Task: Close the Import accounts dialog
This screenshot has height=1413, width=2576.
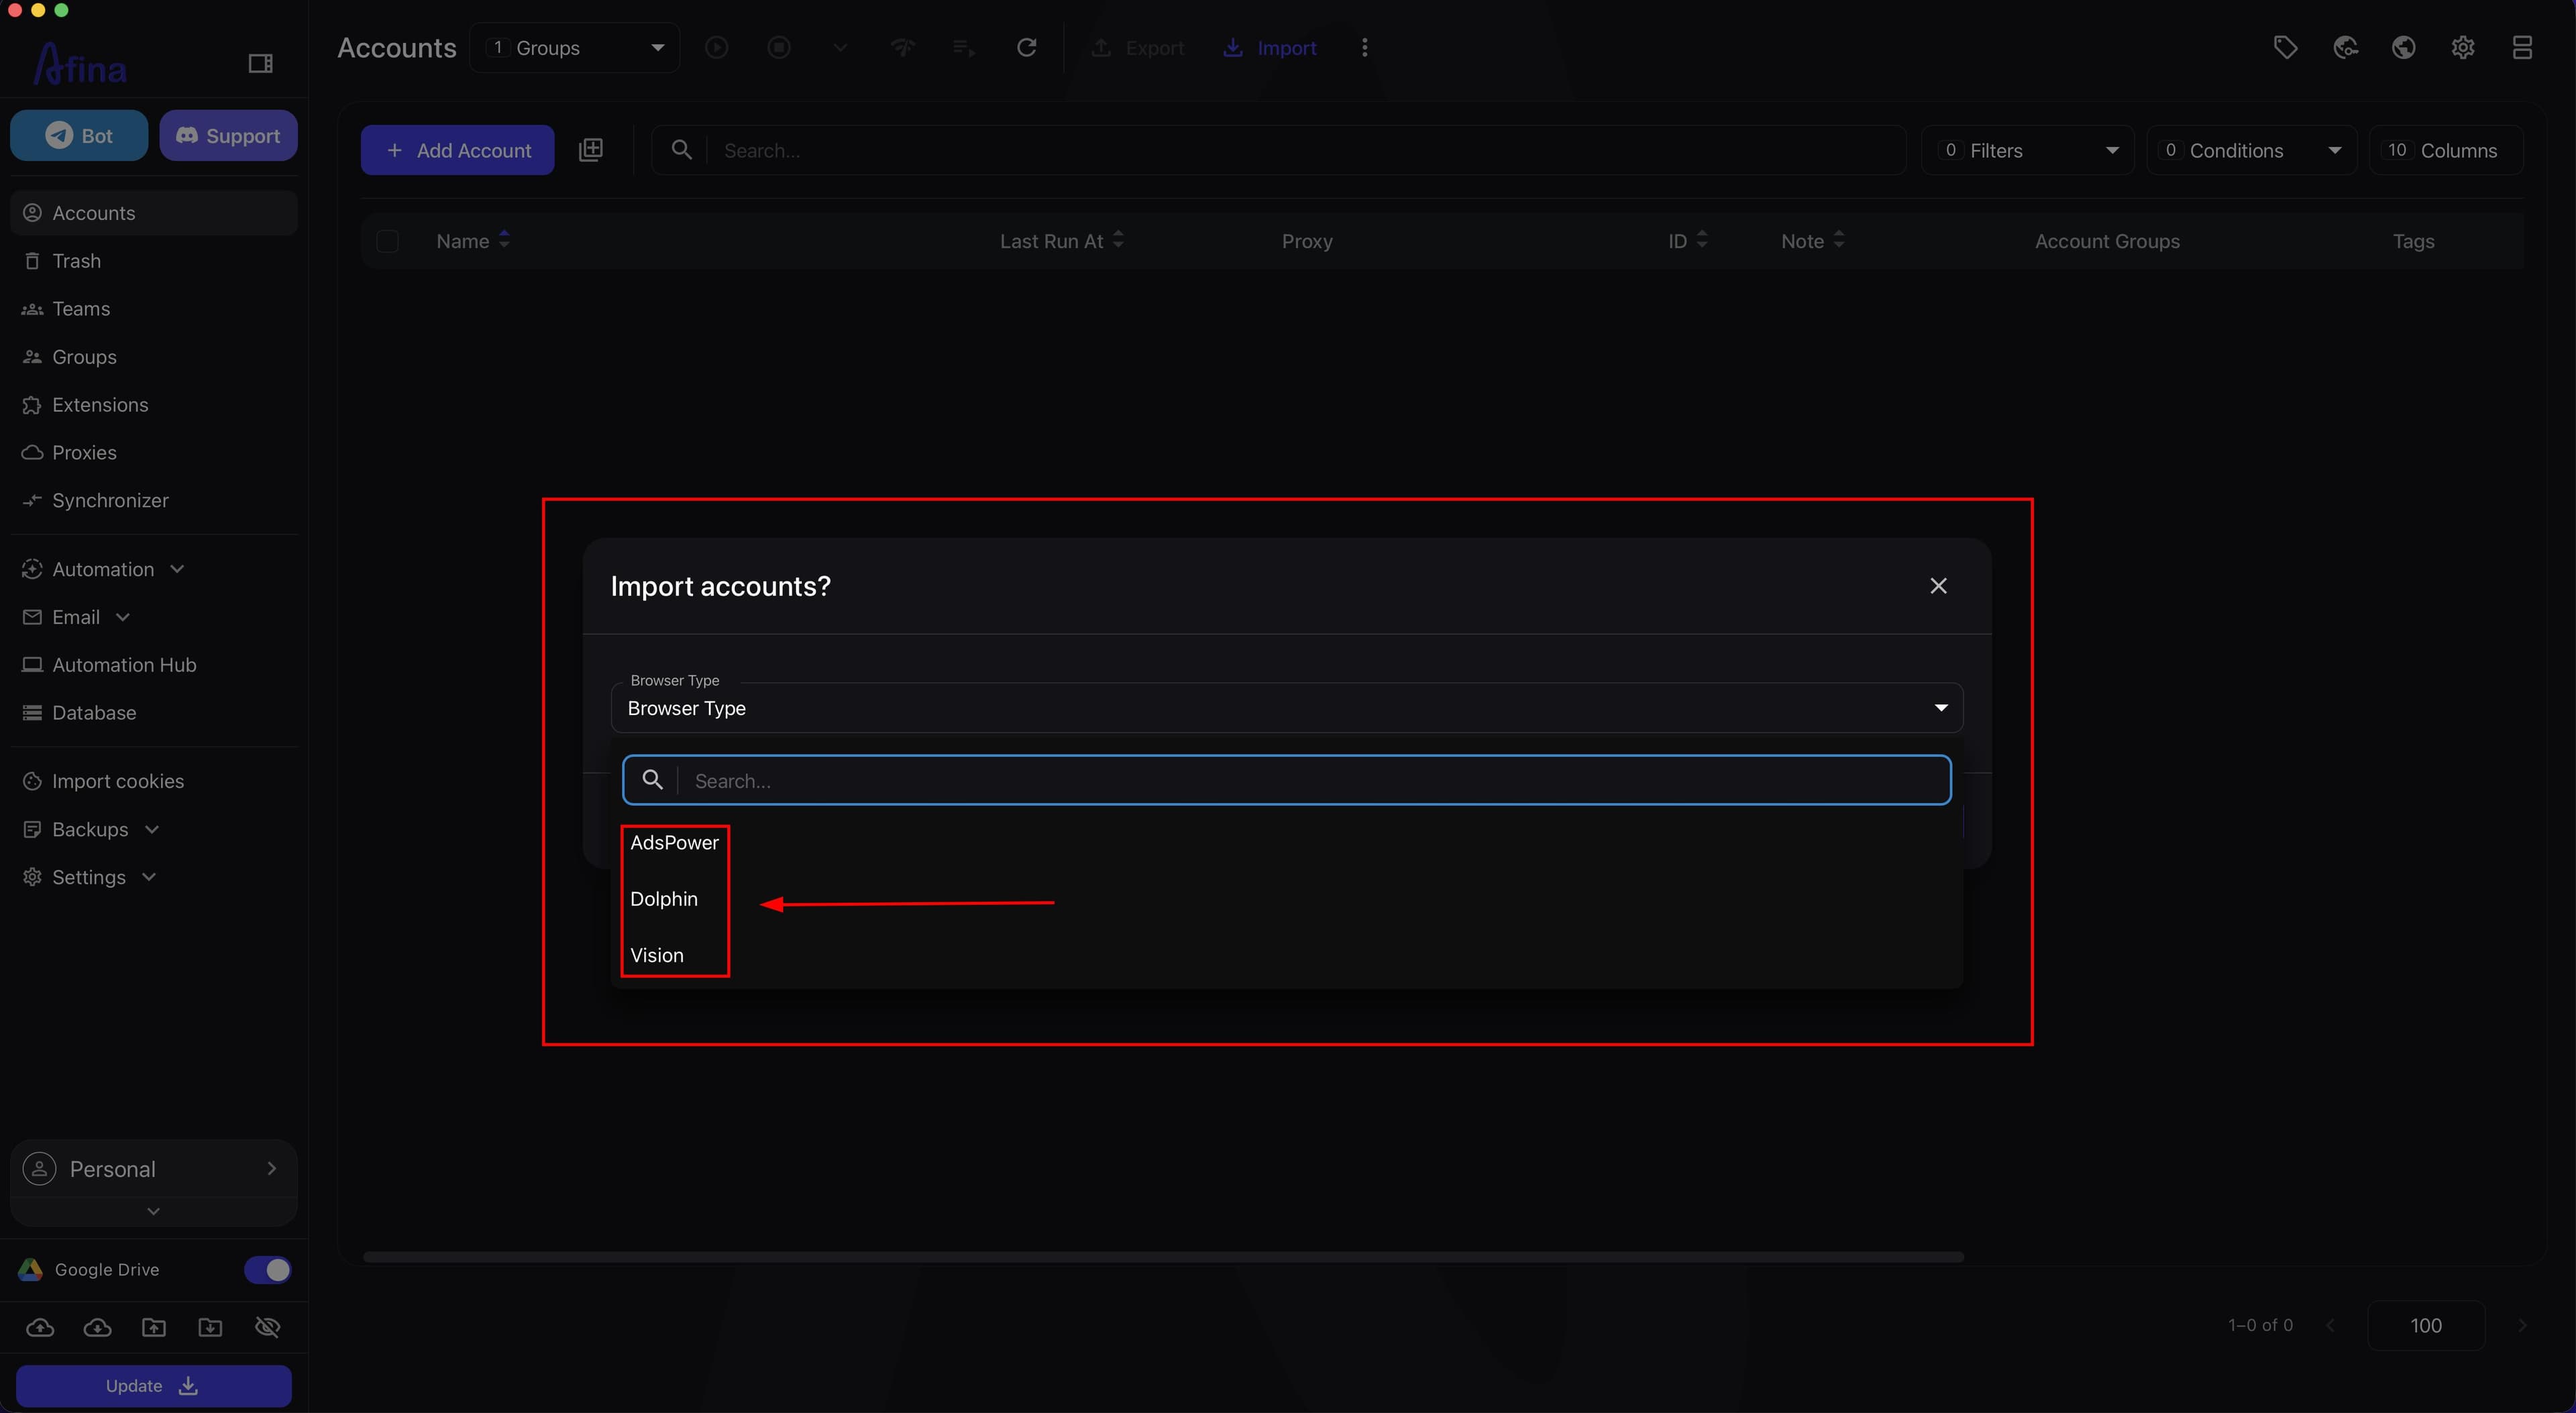Action: point(1938,586)
